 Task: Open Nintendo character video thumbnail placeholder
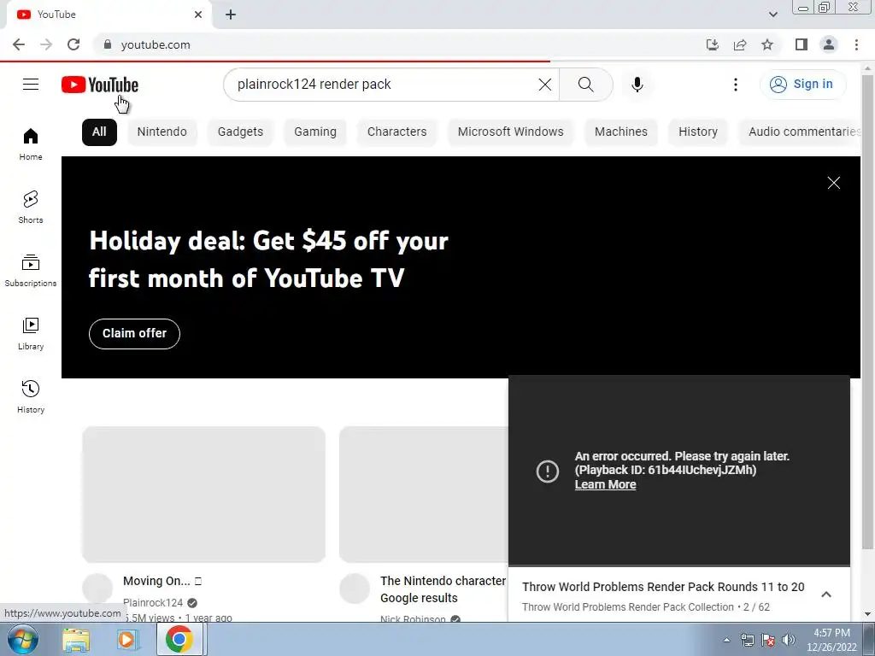coord(424,495)
